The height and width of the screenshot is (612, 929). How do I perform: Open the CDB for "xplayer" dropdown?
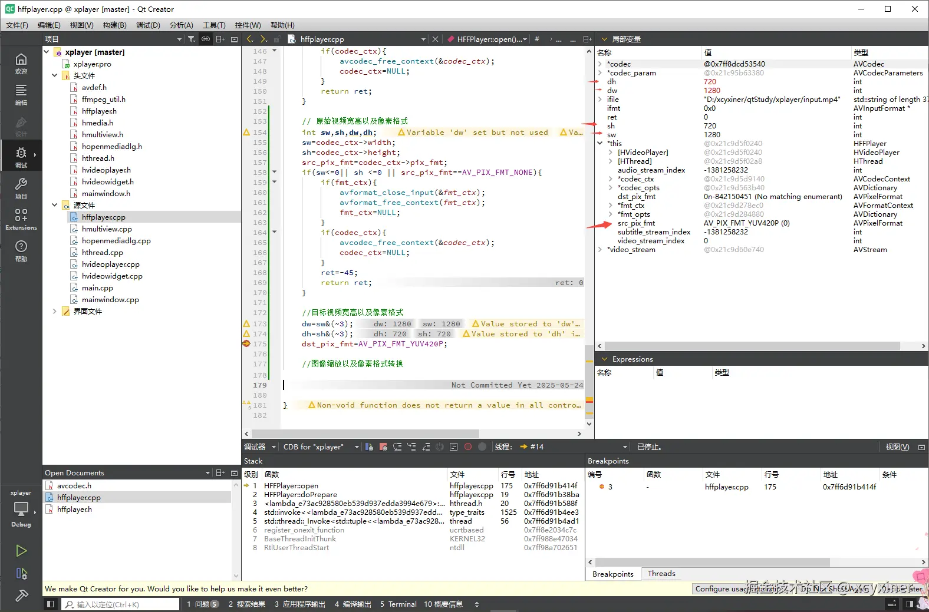coord(321,447)
